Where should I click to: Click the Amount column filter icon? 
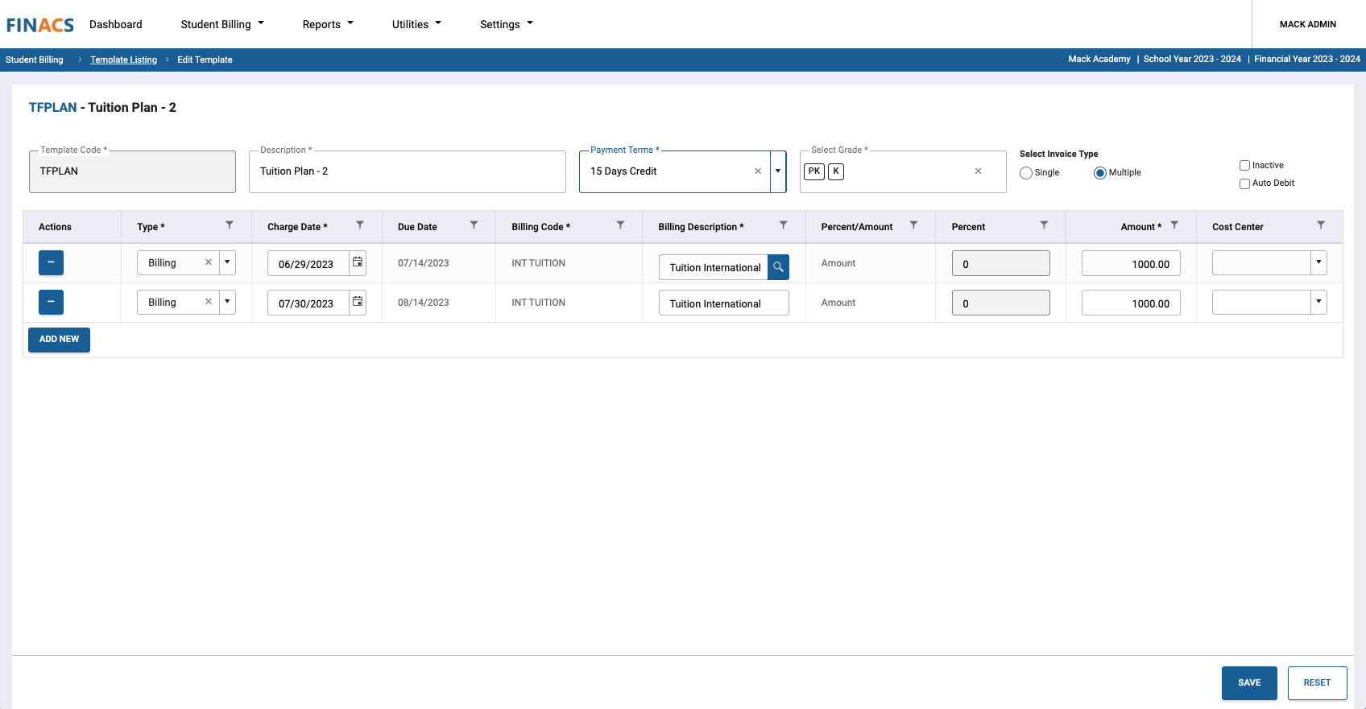tap(1174, 225)
